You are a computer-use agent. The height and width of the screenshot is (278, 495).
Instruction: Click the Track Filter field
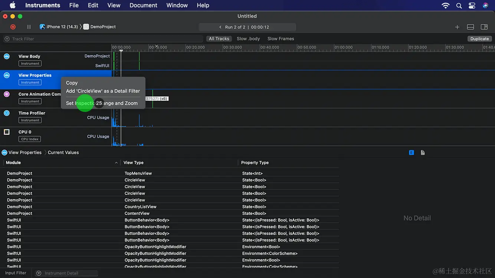click(x=103, y=39)
